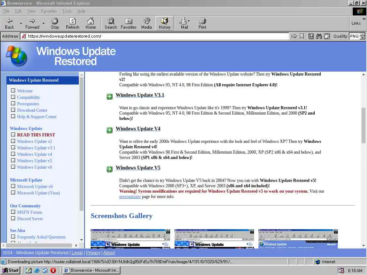Open Internet Explorer quick launch icon
This screenshot has height=275, width=367.
[37, 270]
